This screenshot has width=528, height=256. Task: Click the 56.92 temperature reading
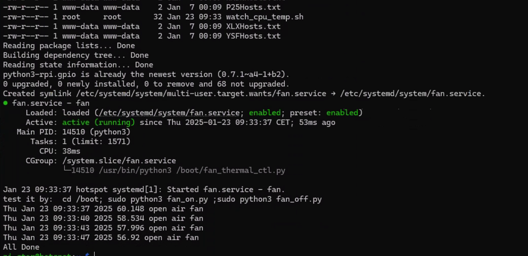[x=128, y=237]
